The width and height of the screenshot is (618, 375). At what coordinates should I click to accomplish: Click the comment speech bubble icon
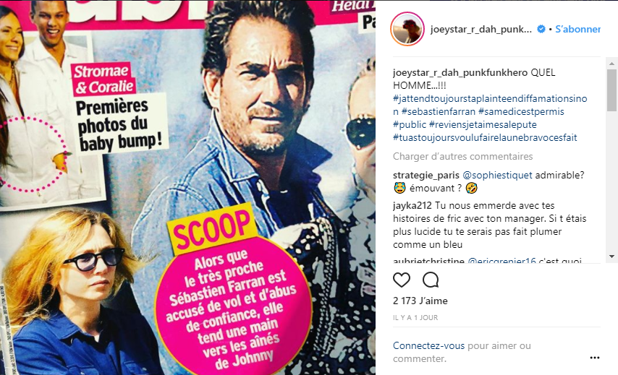[431, 280]
